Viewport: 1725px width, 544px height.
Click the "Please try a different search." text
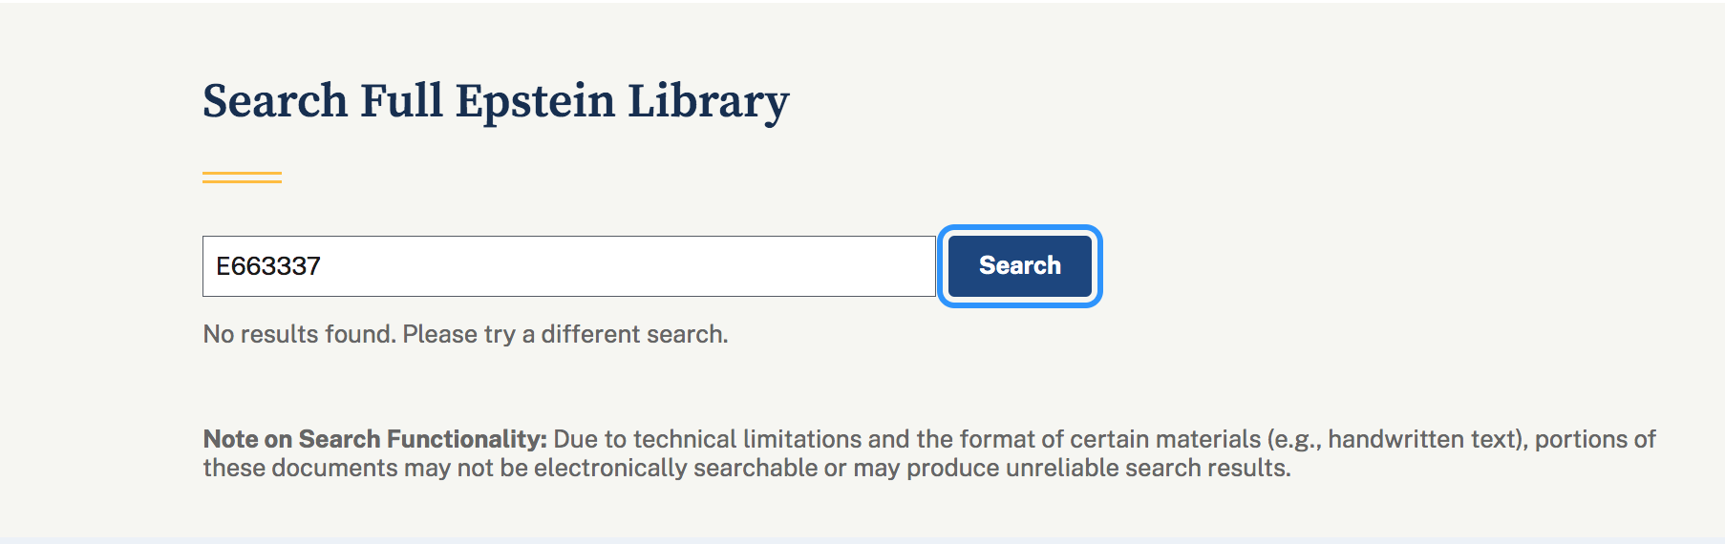pyautogui.click(x=565, y=334)
